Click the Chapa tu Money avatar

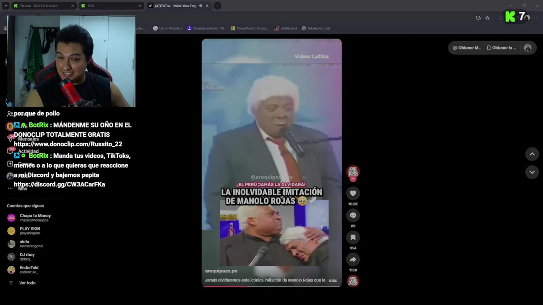pos(11,218)
